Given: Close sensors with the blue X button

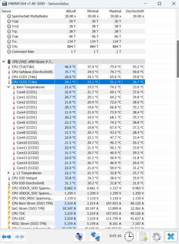Looking at the screenshot, I should [x=171, y=237].
